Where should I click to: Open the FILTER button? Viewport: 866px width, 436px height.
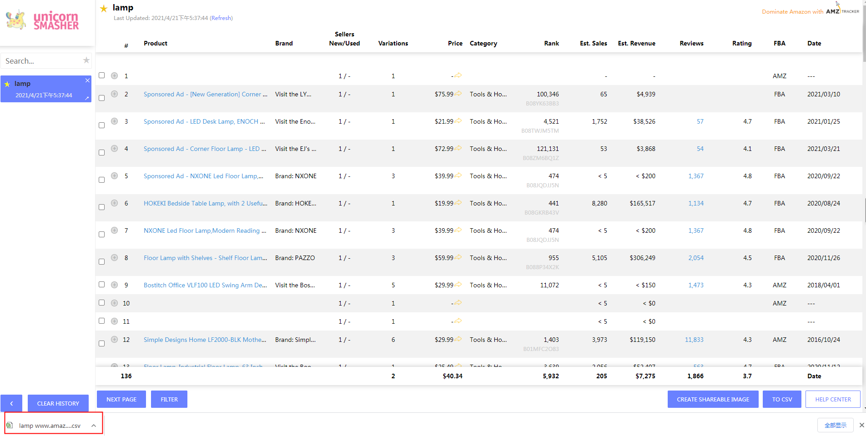click(x=169, y=399)
